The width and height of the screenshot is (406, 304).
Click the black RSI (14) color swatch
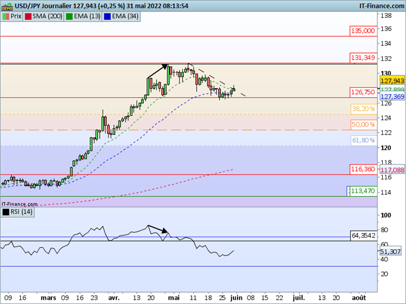pos(6,212)
